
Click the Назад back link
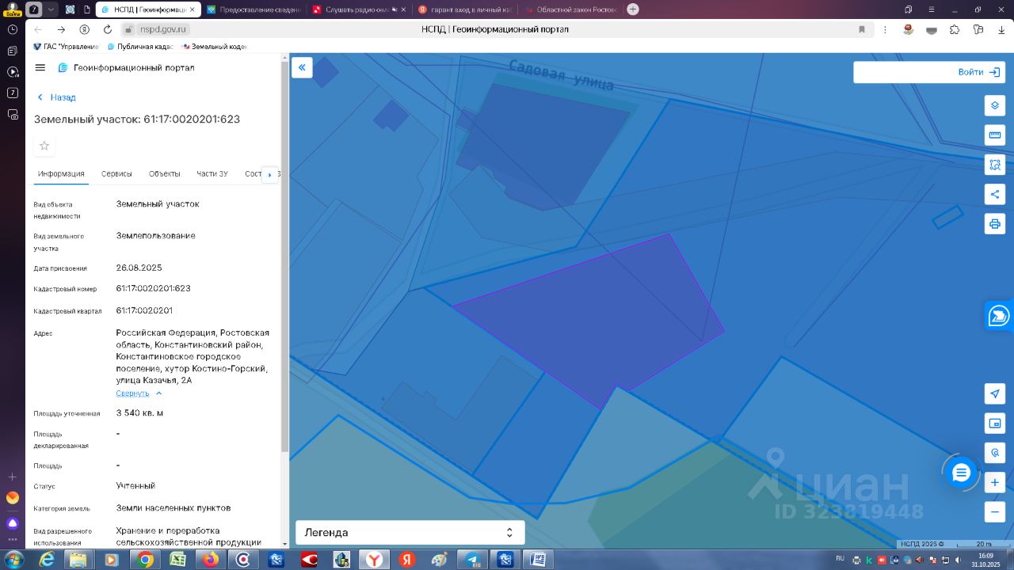pyautogui.click(x=56, y=97)
